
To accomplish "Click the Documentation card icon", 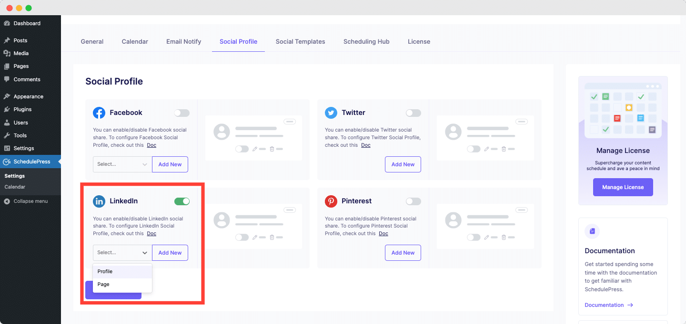I will pos(592,231).
